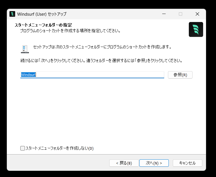
Task: Click the 続けるには「次へ」をクリック instruction text
Action: [x=101, y=60]
